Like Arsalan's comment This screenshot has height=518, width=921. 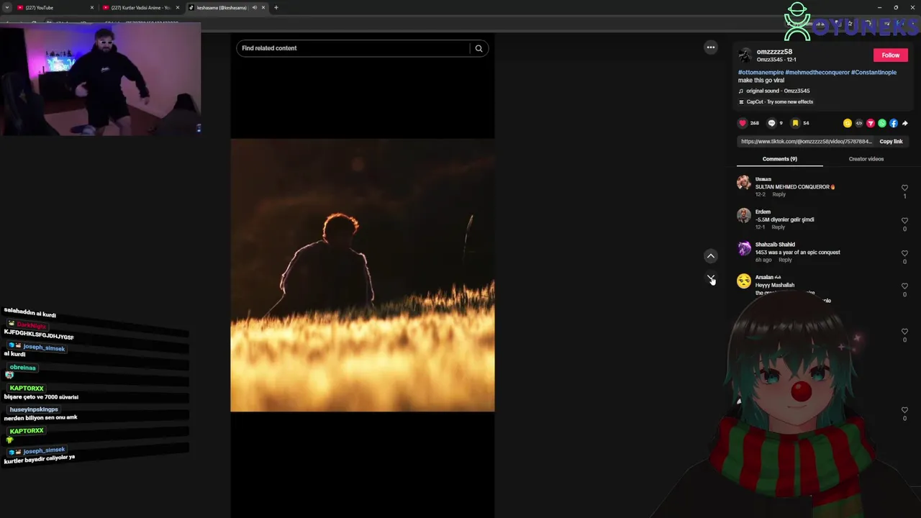(904, 286)
